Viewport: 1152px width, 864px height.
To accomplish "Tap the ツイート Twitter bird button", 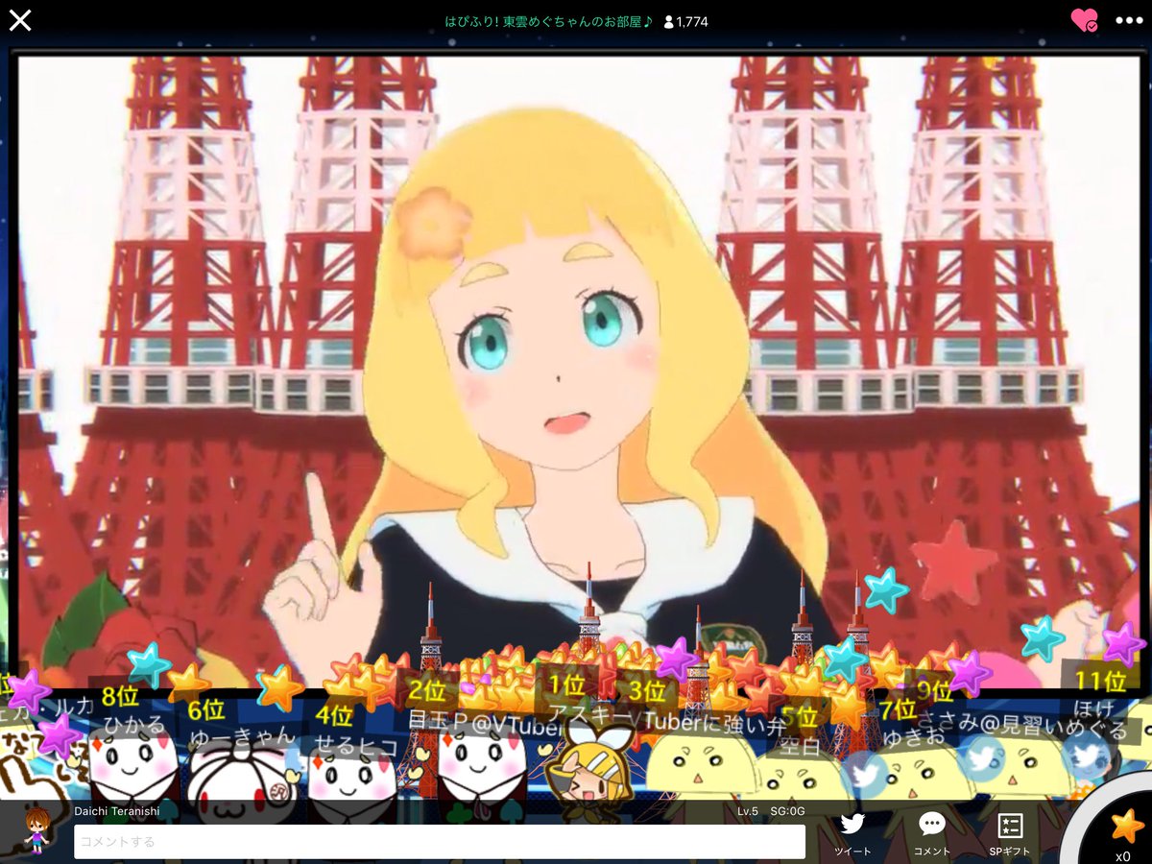I will tap(852, 833).
